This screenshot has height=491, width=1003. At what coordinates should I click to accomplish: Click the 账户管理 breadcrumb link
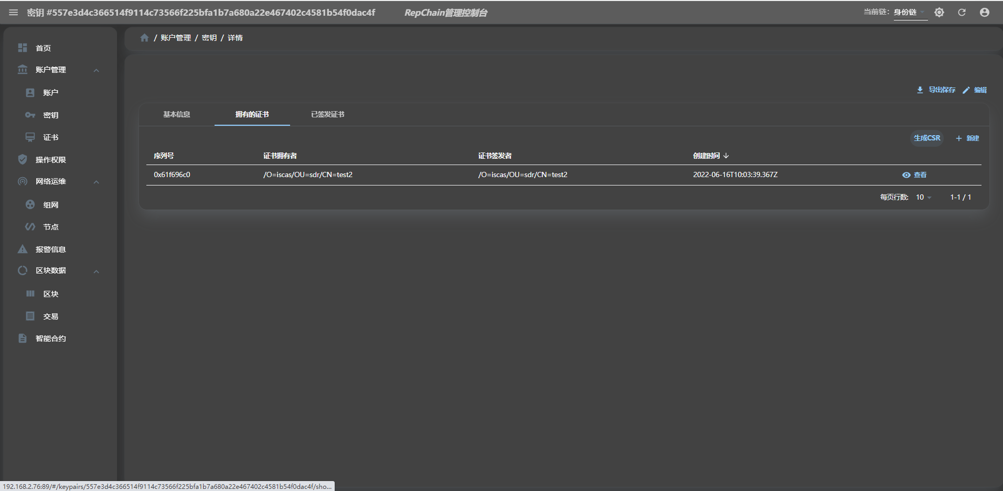[176, 38]
